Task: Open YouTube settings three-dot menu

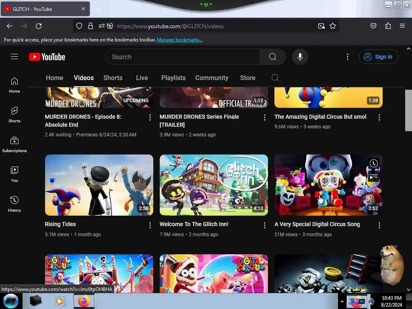Action: coord(347,57)
